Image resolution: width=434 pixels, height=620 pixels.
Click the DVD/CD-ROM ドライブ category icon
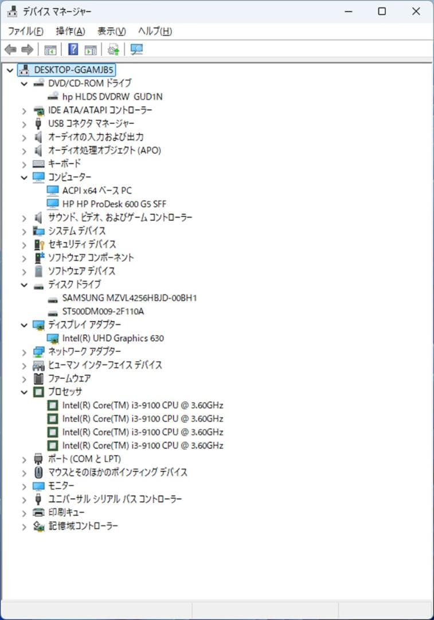point(39,83)
